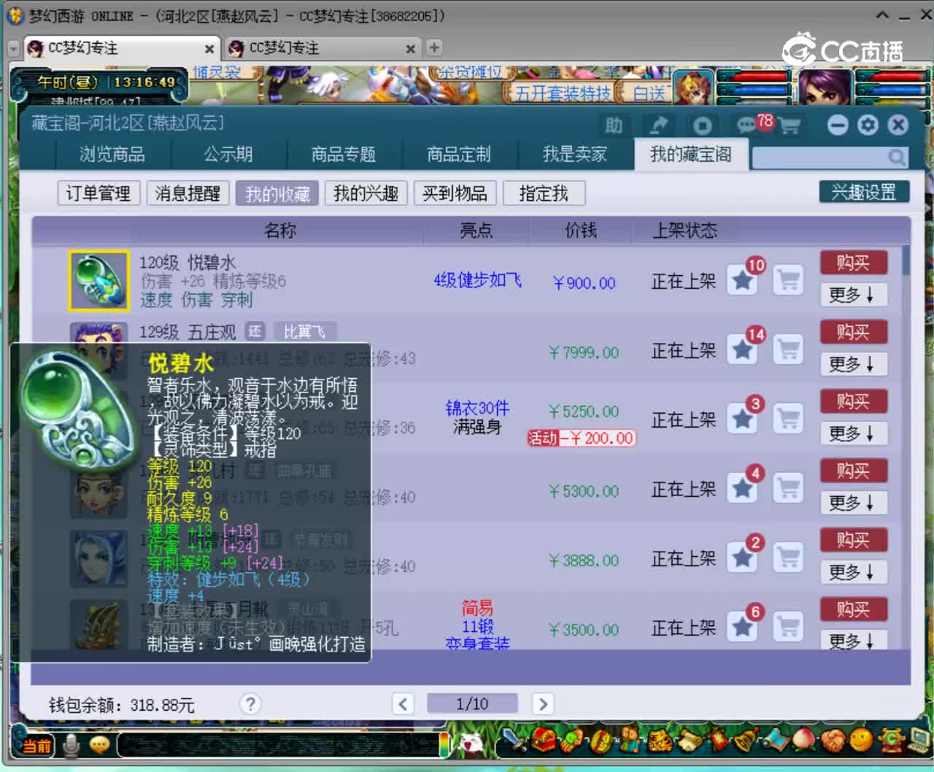Click the listing scrollbar thumb

tap(906, 260)
